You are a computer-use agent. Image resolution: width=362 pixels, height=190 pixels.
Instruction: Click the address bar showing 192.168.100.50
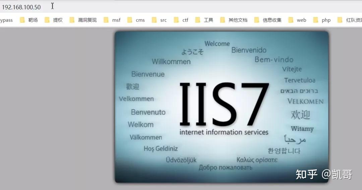click(181, 7)
